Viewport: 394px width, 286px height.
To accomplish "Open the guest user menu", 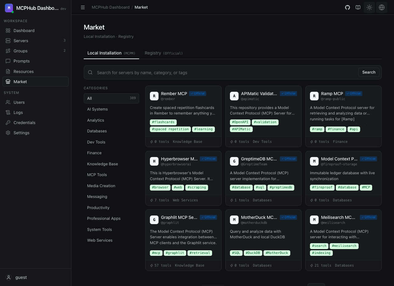I will point(35,277).
